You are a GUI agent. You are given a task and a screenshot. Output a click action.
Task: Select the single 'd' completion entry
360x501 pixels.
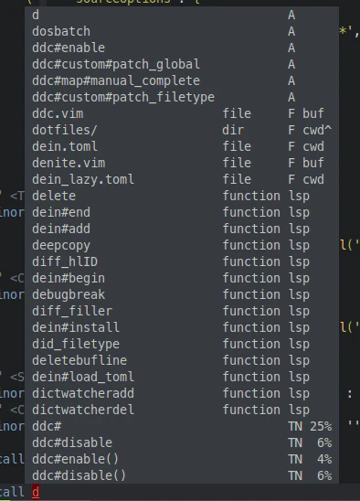[182, 15]
